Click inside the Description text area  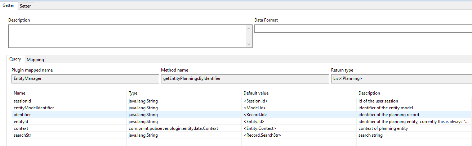127,36
